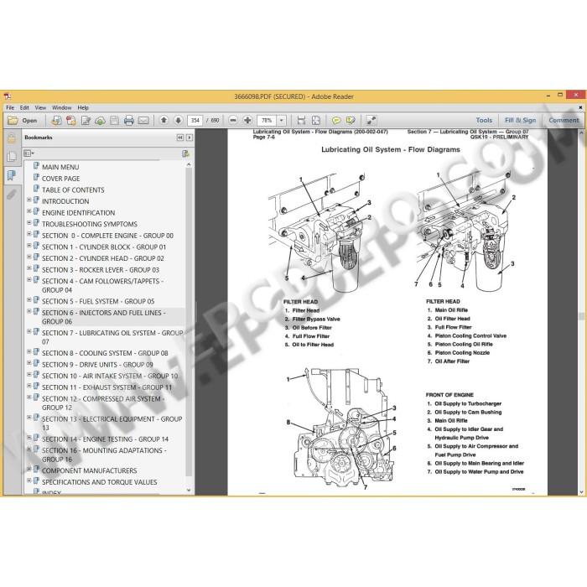This screenshot has width=587, height=587.
Task: Switch to Read Mode icon
Action: (x=371, y=120)
